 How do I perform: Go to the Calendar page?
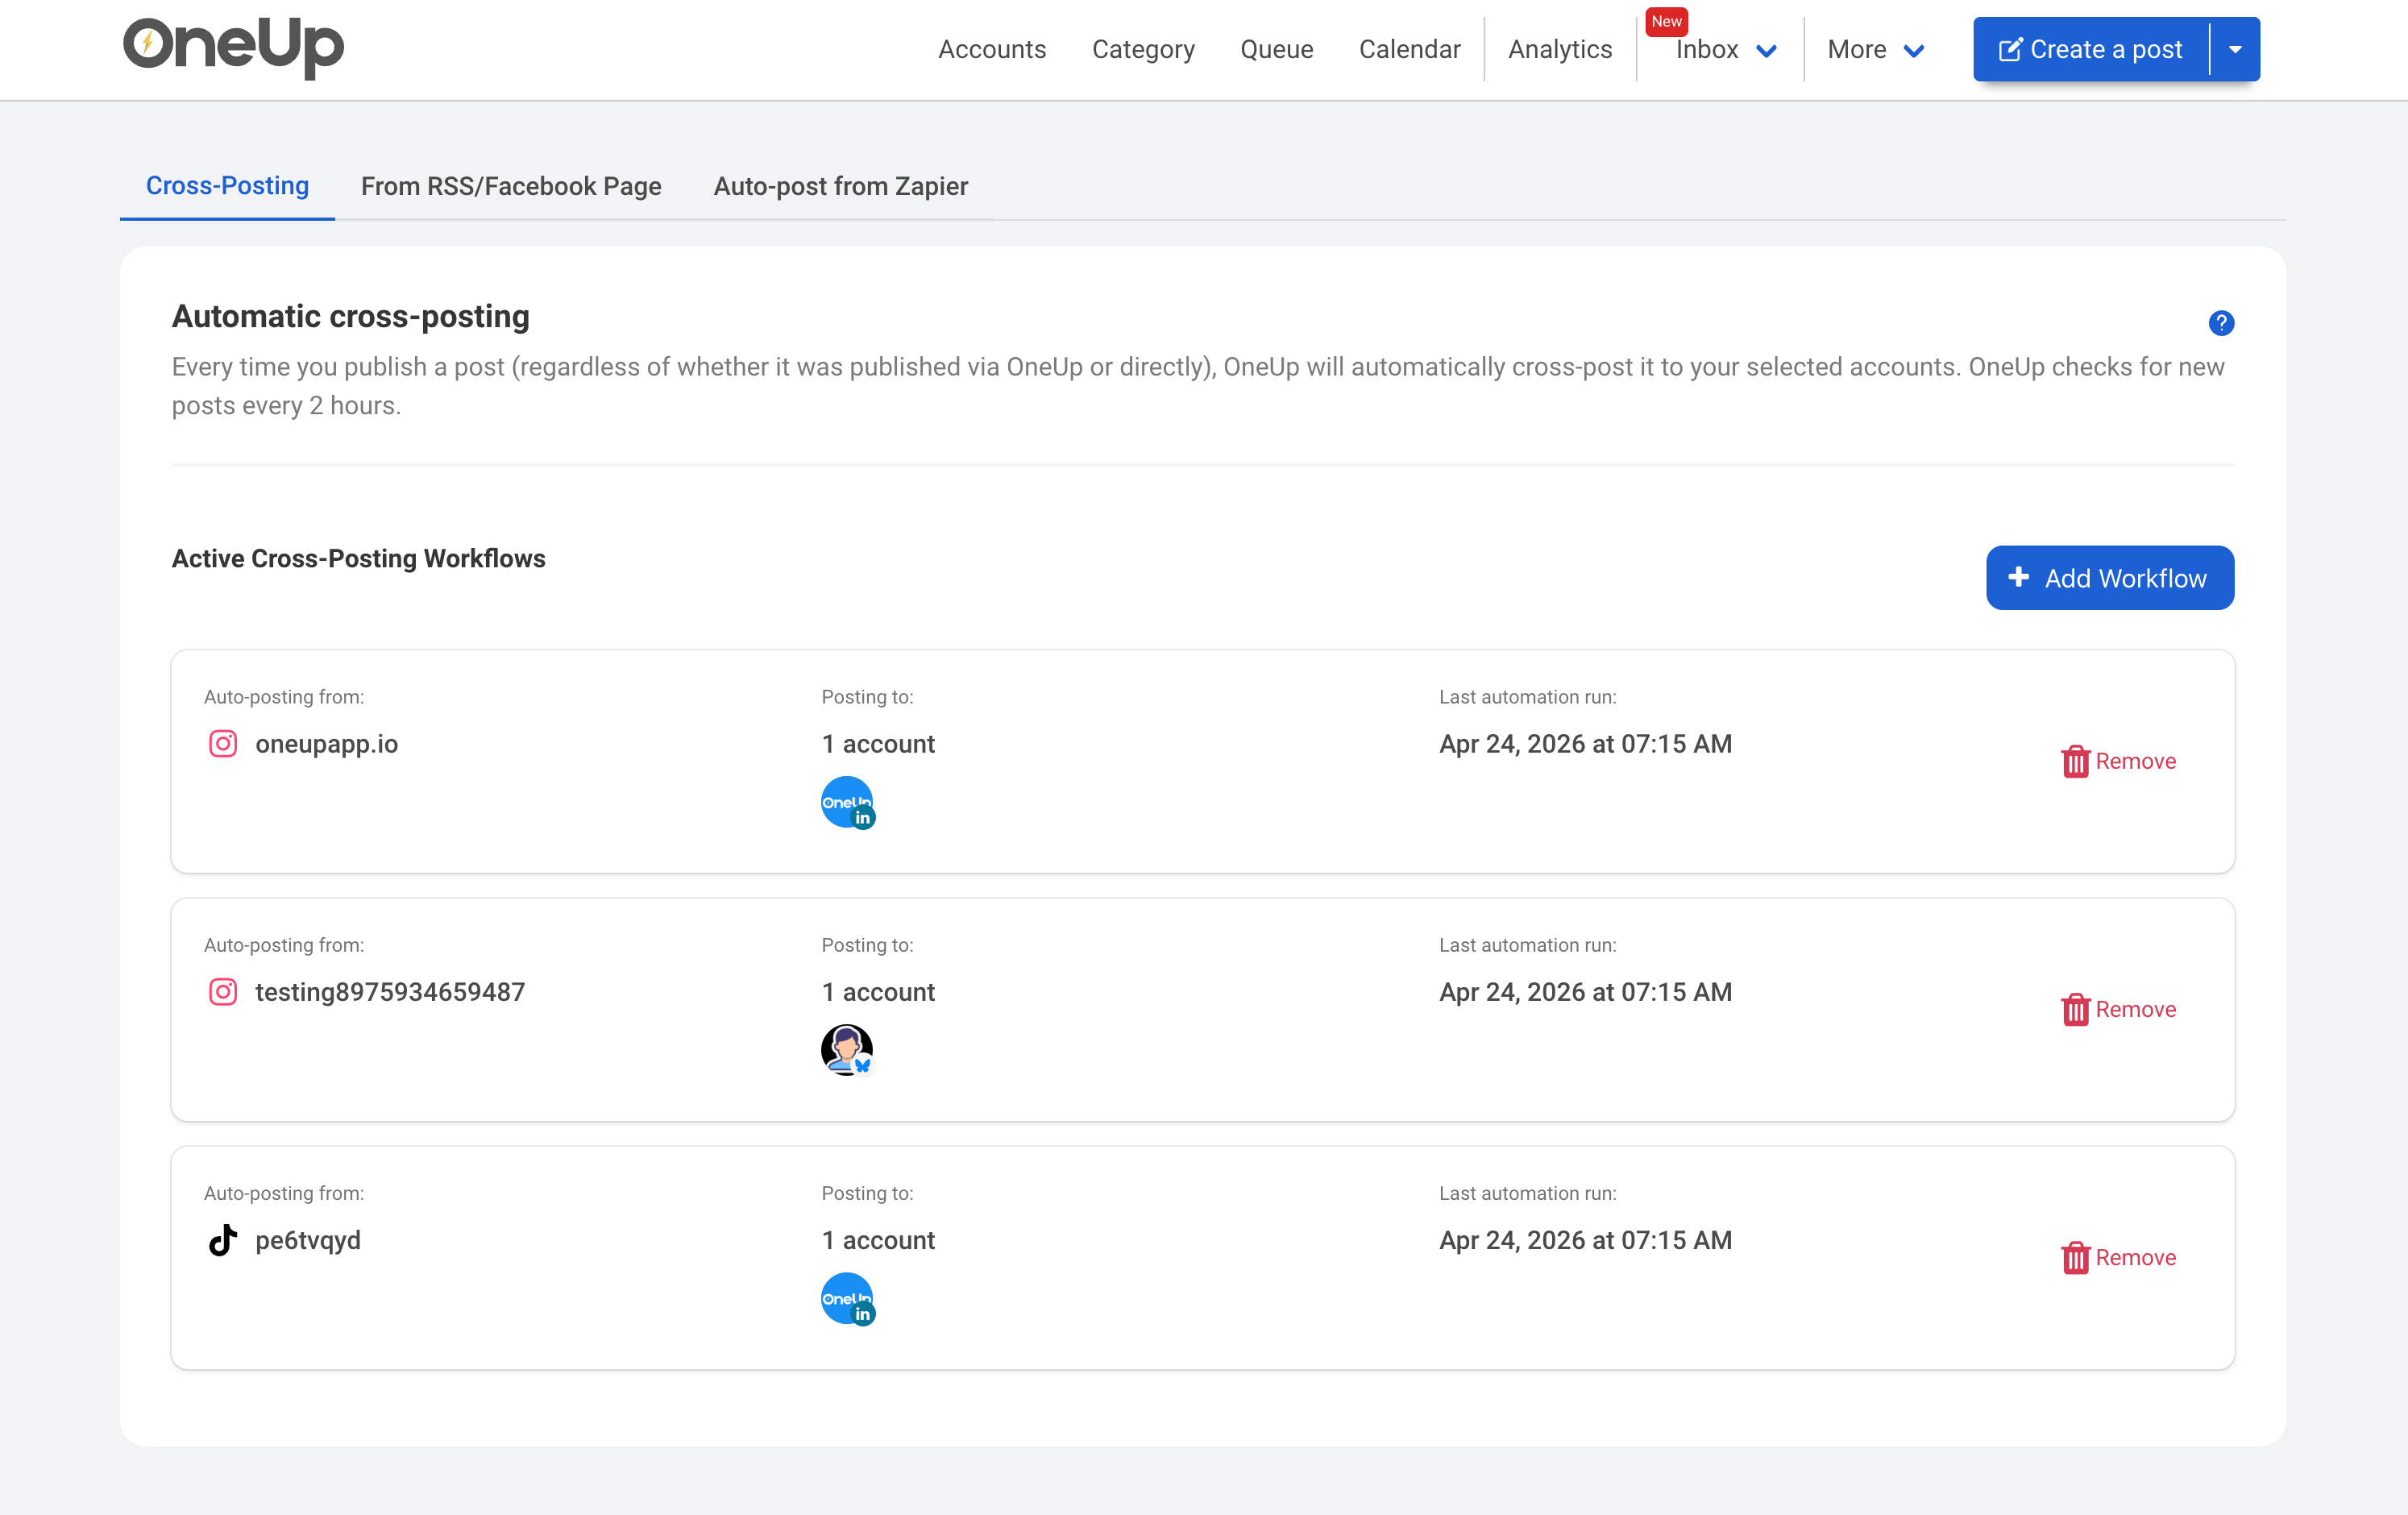[x=1409, y=50]
